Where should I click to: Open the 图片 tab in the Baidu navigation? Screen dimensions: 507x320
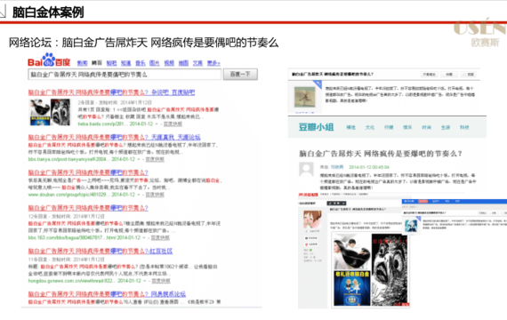[x=155, y=63]
